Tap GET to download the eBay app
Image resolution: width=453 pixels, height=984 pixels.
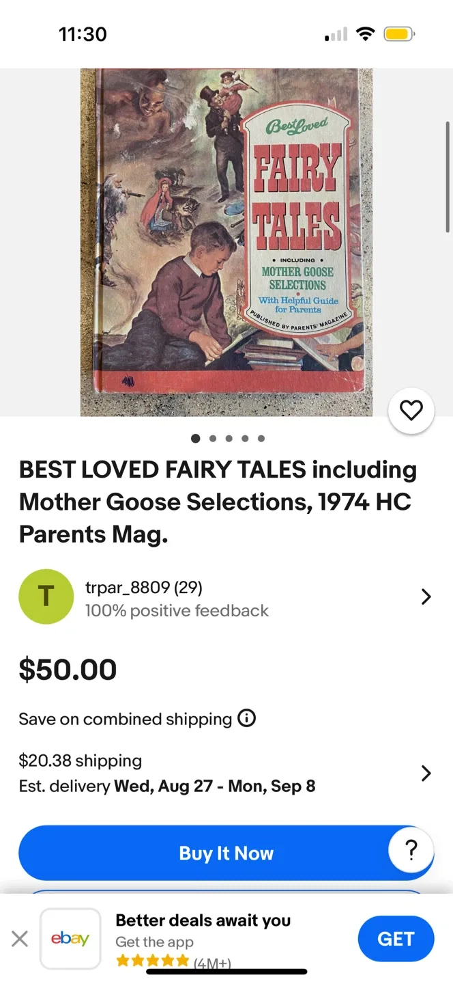point(396,938)
